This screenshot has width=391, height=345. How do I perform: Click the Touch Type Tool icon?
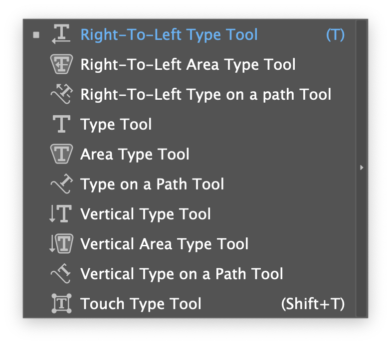click(61, 304)
